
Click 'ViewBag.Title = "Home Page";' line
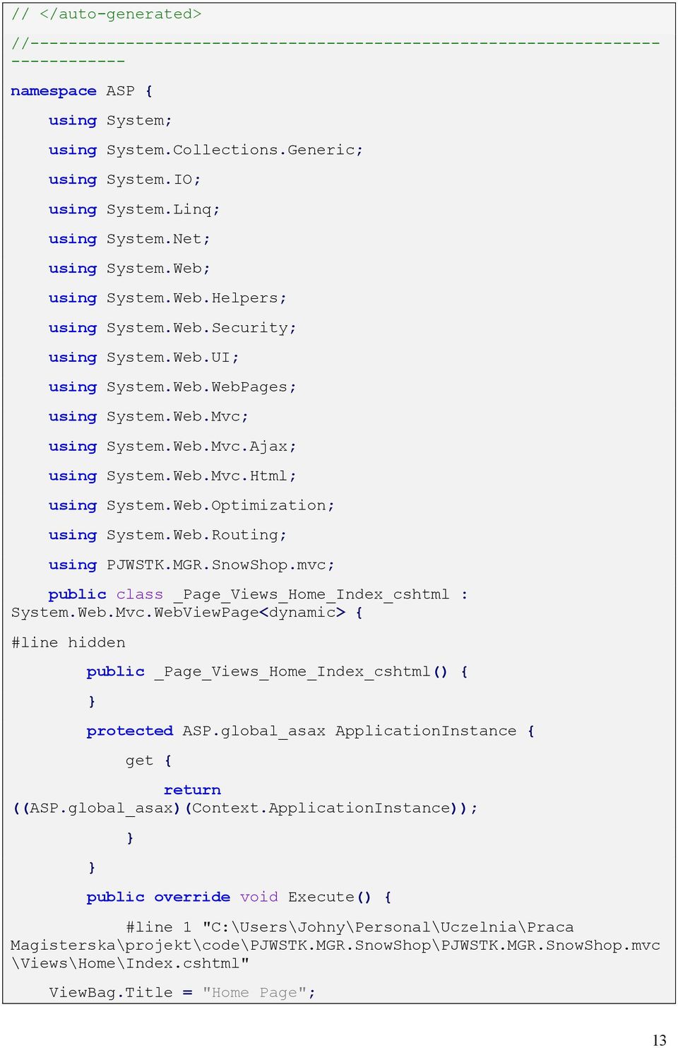click(x=182, y=993)
